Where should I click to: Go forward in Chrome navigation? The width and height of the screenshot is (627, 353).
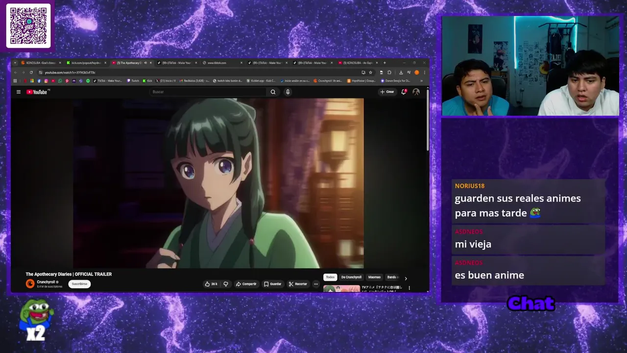click(24, 73)
